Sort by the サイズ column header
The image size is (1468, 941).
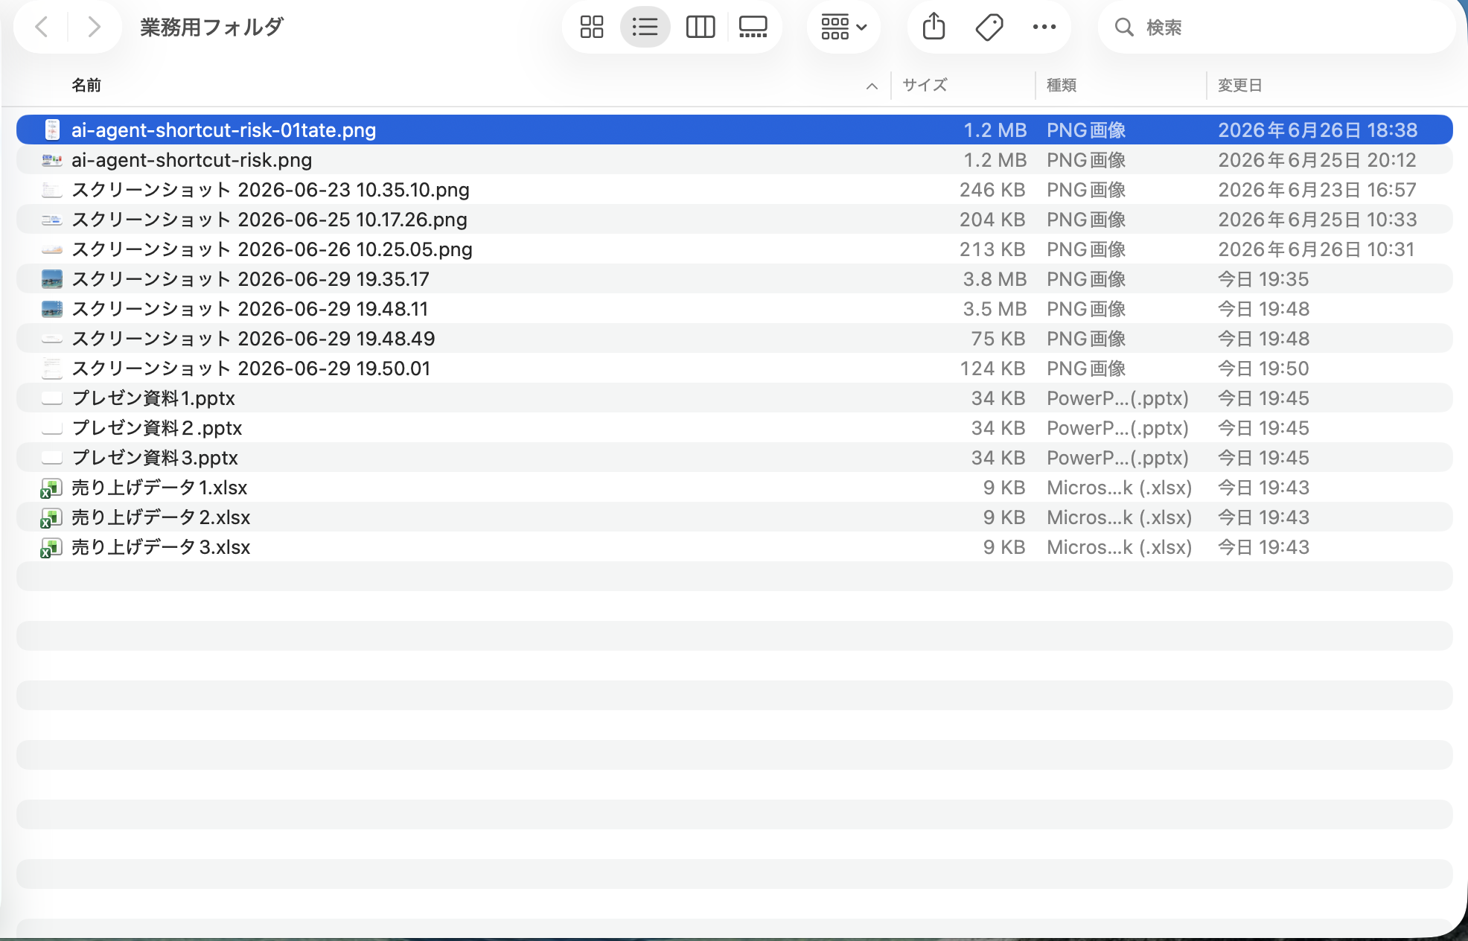[x=925, y=86]
